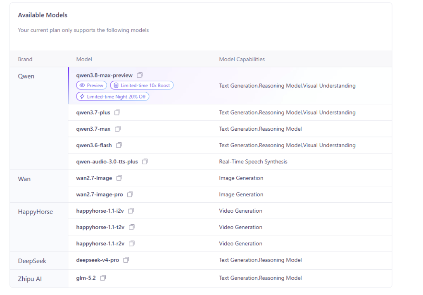Image resolution: width=423 pixels, height=295 pixels.
Task: Copy the qwen-audio-3.0-tts-plus model name
Action: coord(145,161)
